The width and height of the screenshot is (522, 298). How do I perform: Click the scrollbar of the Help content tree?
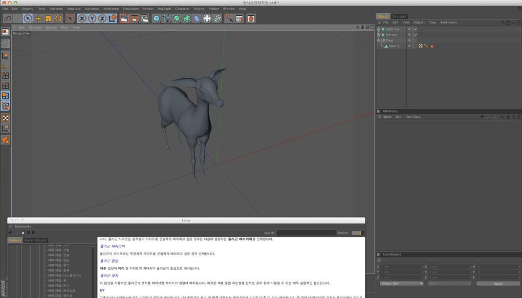93,271
